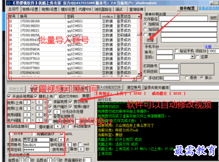Viewport: 219px width, 162px height.
Task: Select the 代理VPN tab
Action: 85,10
